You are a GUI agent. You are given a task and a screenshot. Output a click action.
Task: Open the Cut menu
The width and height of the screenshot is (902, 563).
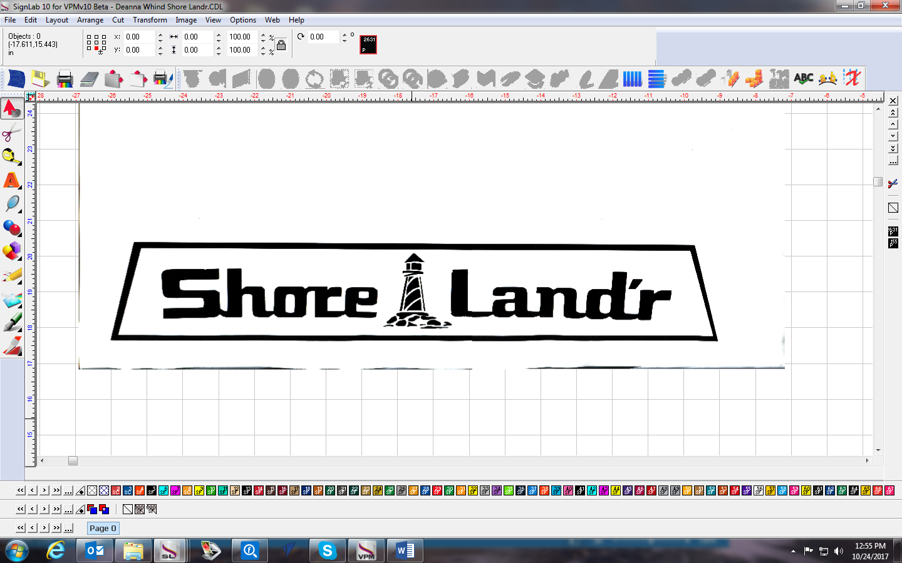(x=118, y=20)
